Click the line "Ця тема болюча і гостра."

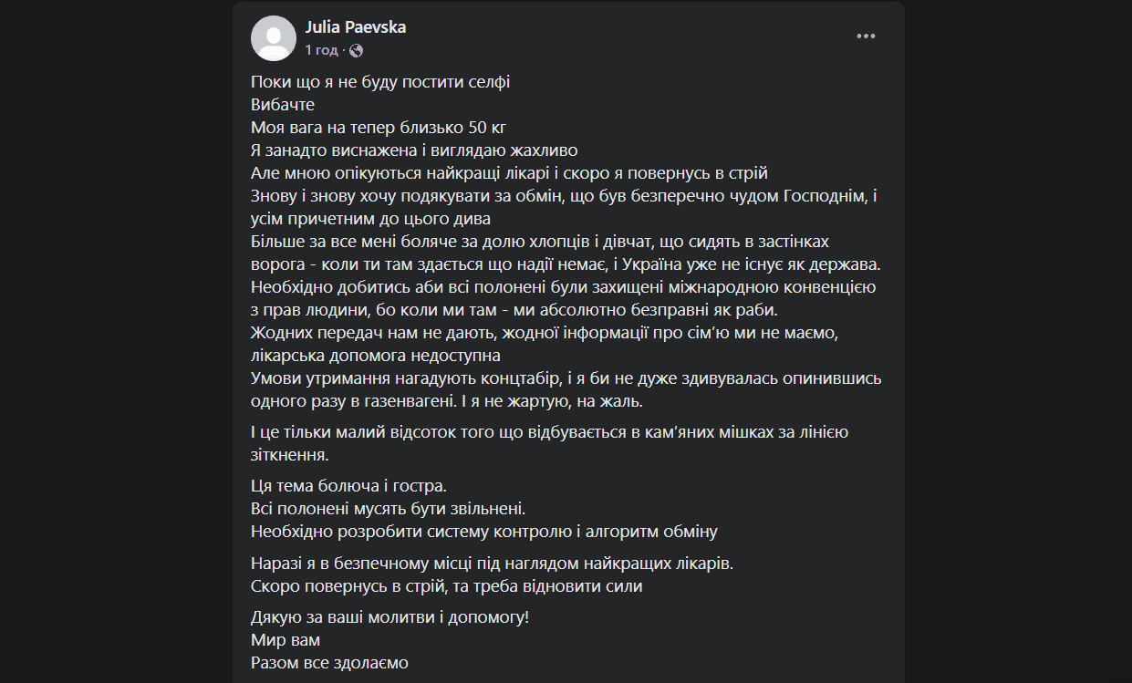pyautogui.click(x=349, y=486)
